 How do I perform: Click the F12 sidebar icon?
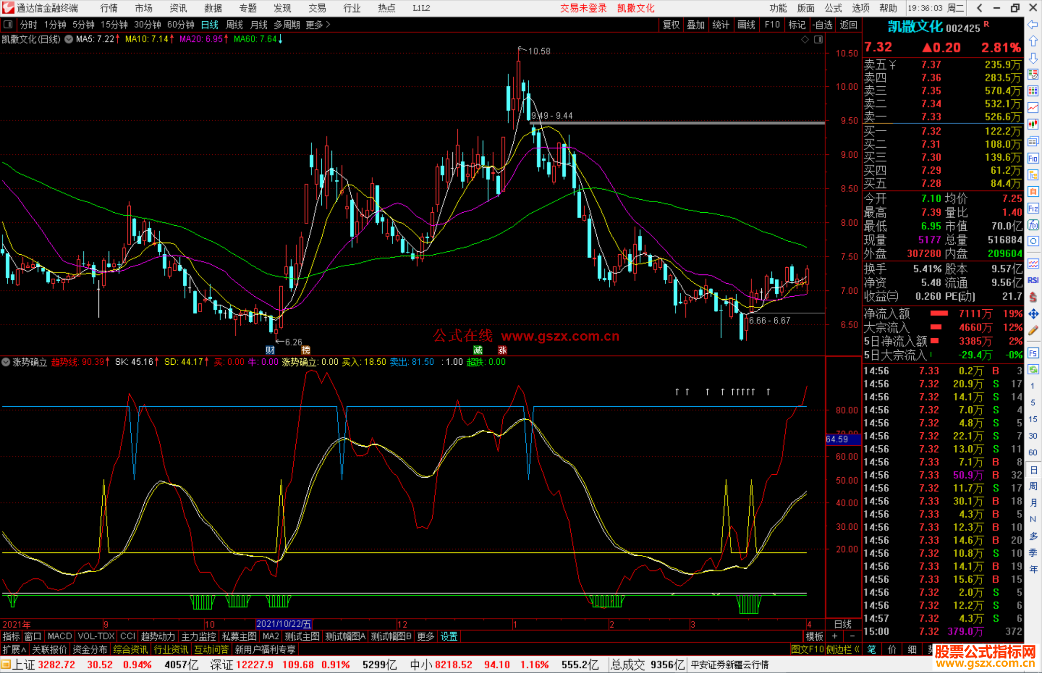tap(1033, 208)
